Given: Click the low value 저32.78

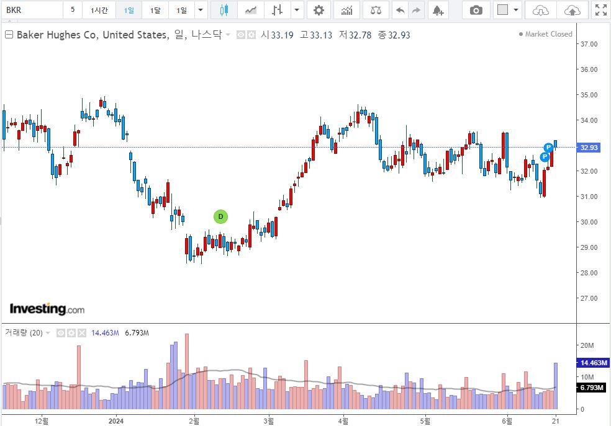Looking at the screenshot, I should 355,35.
